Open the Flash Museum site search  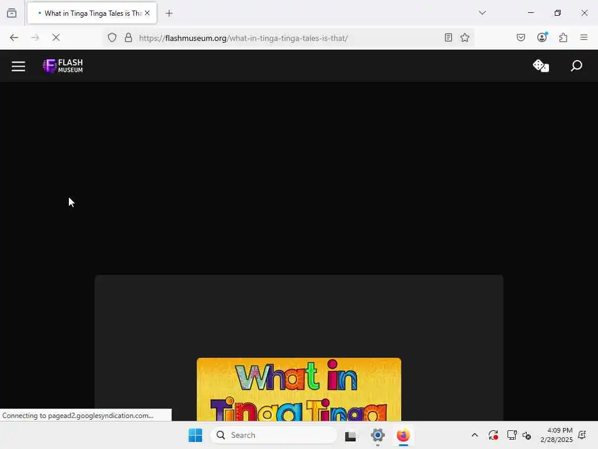click(576, 65)
